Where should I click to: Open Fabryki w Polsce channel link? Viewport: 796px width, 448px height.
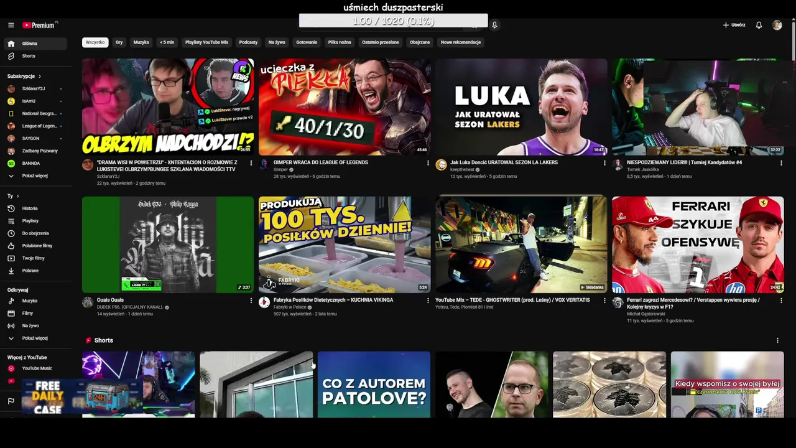point(290,307)
